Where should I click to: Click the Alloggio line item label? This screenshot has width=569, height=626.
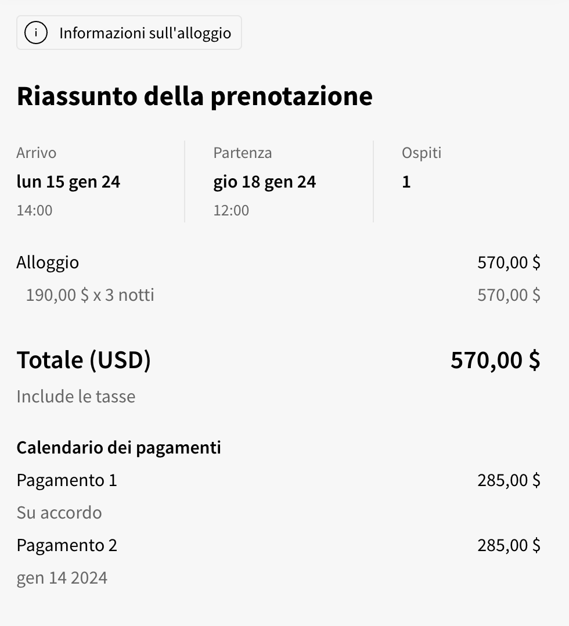pyautogui.click(x=48, y=262)
